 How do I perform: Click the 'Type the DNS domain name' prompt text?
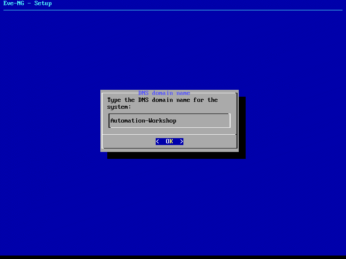point(163,103)
